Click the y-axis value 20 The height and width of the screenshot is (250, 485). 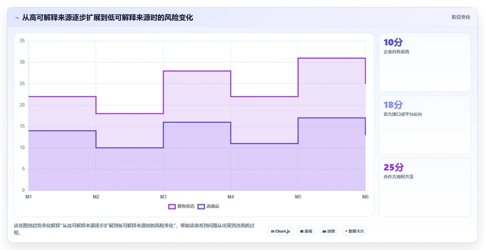(x=22, y=105)
